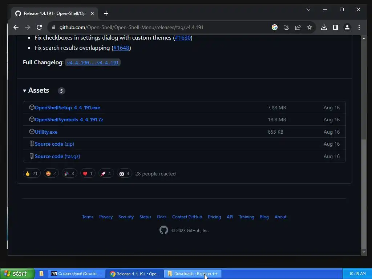
Task: Click the GitHub Octocat footer logo
Action: click(164, 230)
